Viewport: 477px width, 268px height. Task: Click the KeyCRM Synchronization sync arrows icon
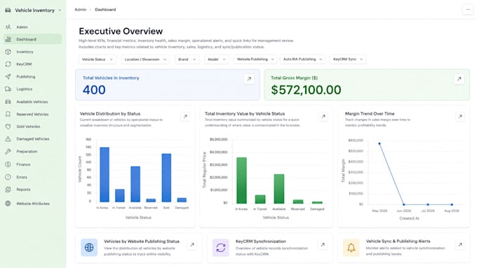[x=220, y=248]
